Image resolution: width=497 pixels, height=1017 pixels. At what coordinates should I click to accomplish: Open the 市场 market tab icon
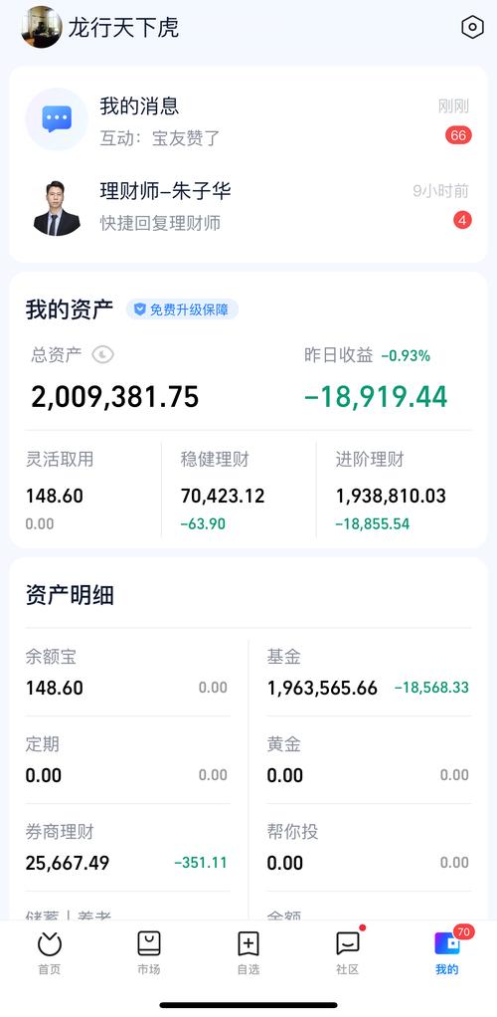149,943
